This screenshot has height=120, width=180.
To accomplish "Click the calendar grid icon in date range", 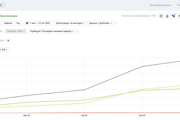I will tap(27, 23).
